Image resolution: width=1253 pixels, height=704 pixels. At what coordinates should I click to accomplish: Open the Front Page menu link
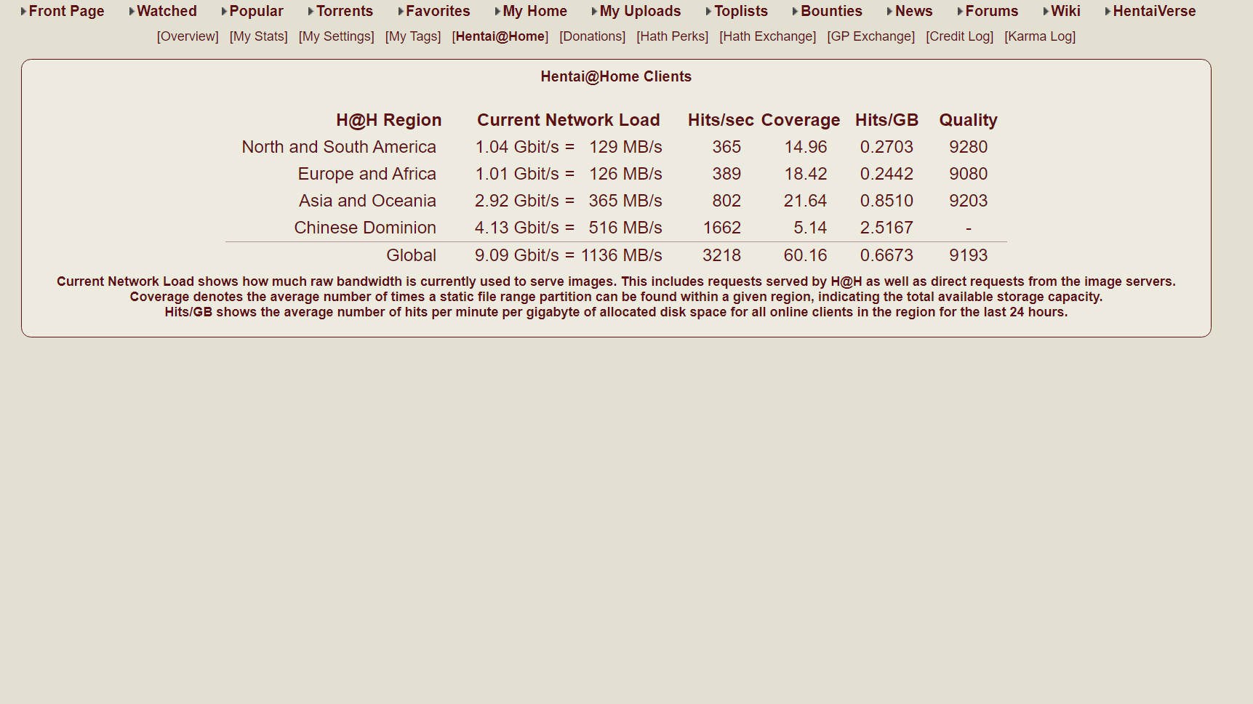pyautogui.click(x=66, y=11)
